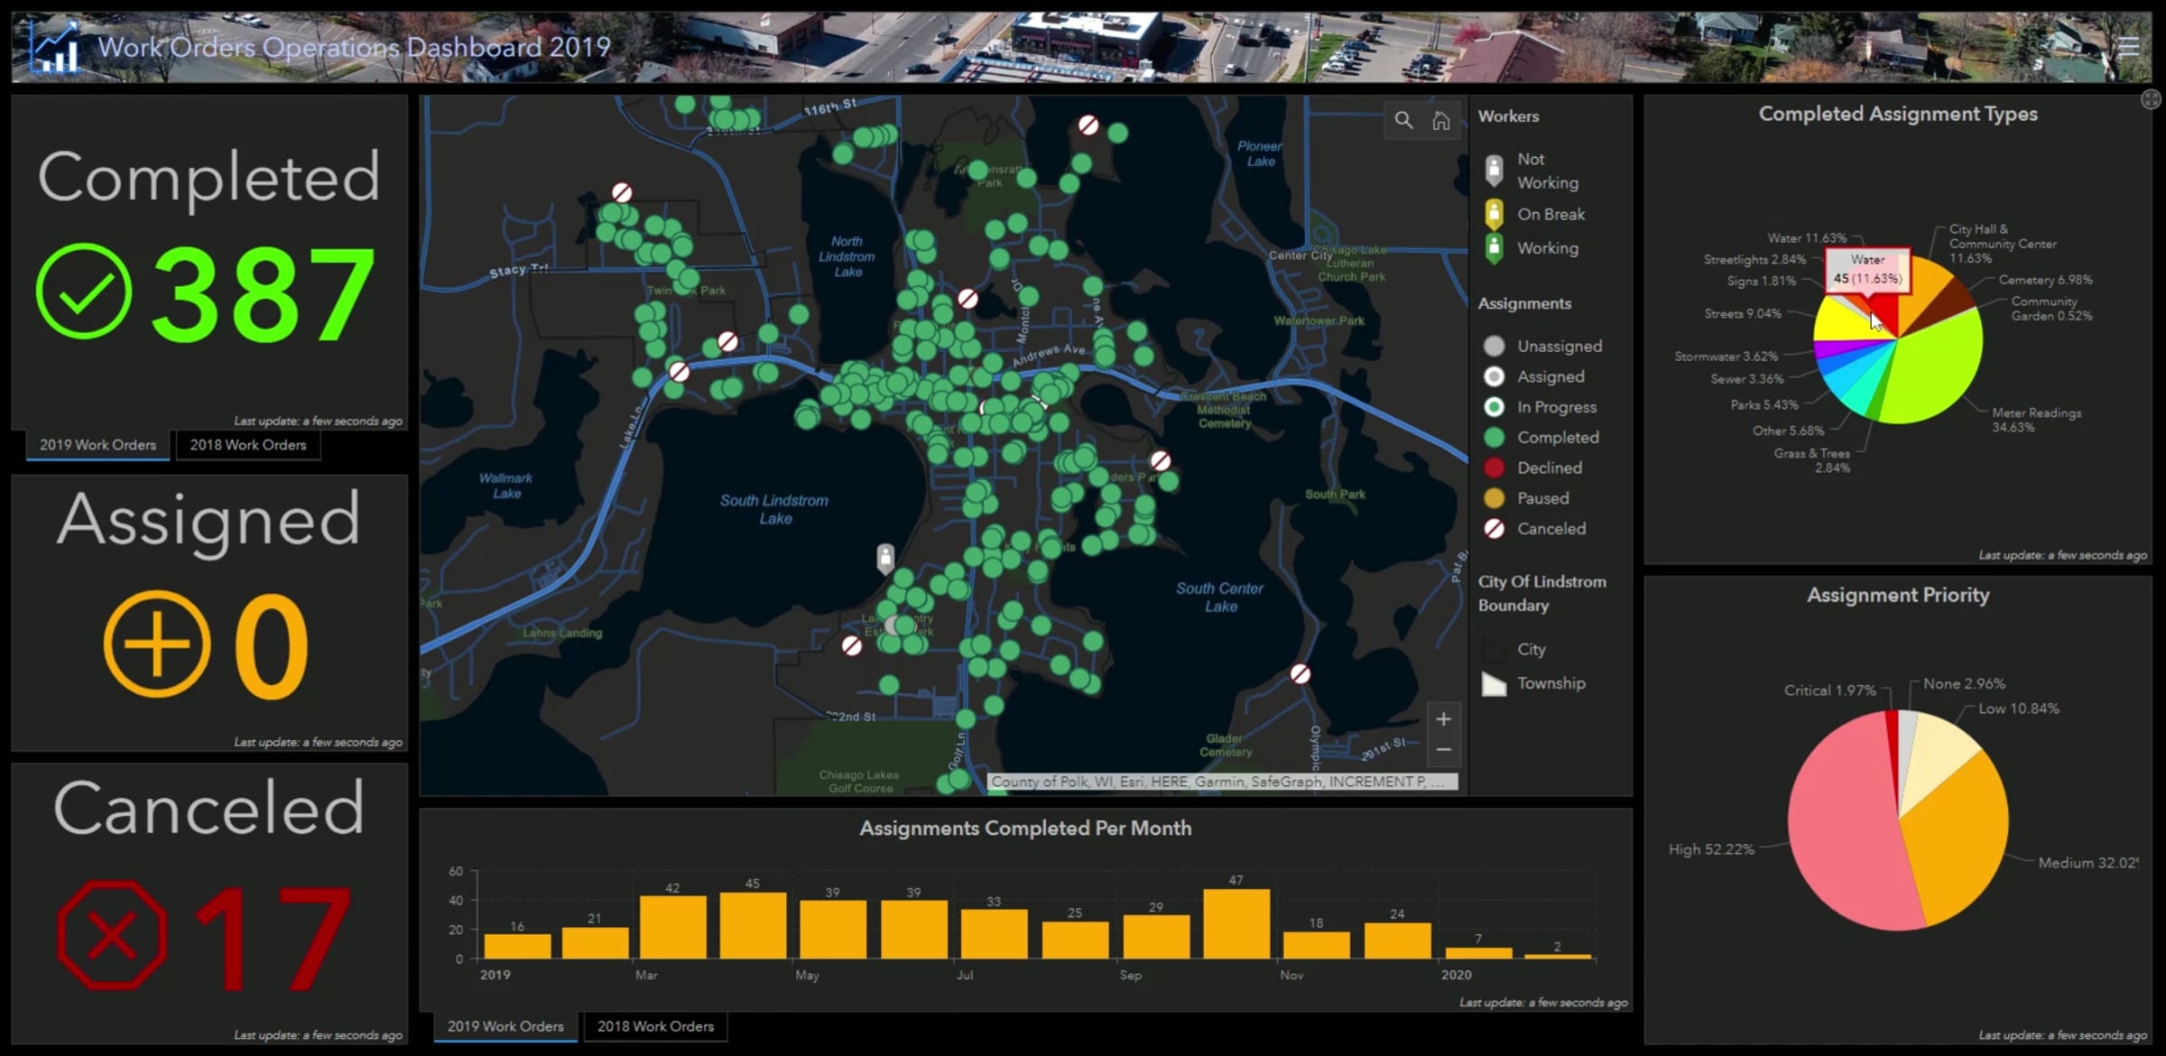Open the map search tool
This screenshot has width=2166, height=1056.
point(1403,120)
